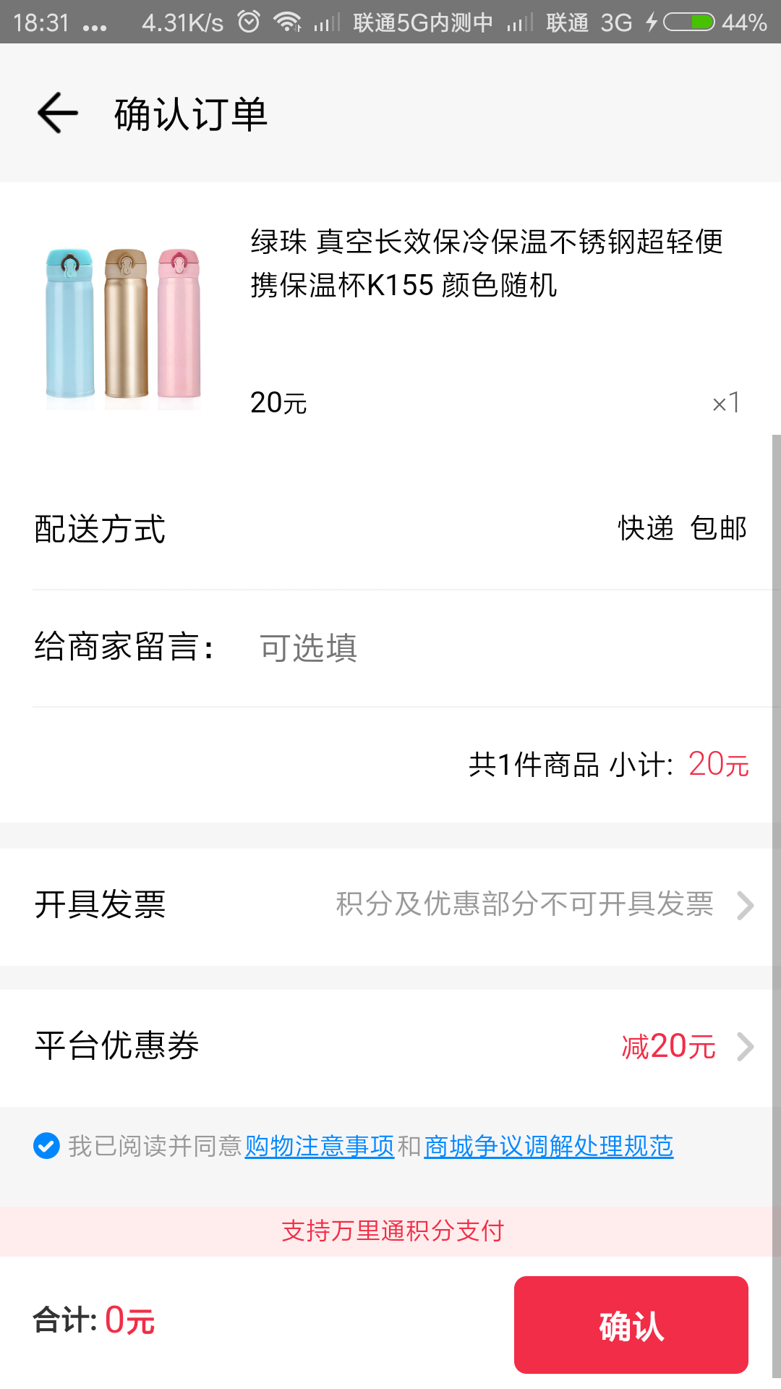
Task: Tap the product title 绿珠 保温杯K155
Action: click(x=486, y=263)
